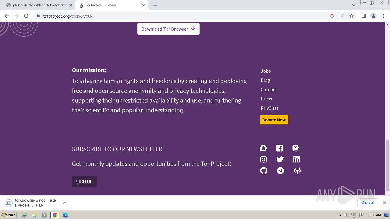
Task: Click the address bar URL field
Action: pyautogui.click(x=183, y=16)
